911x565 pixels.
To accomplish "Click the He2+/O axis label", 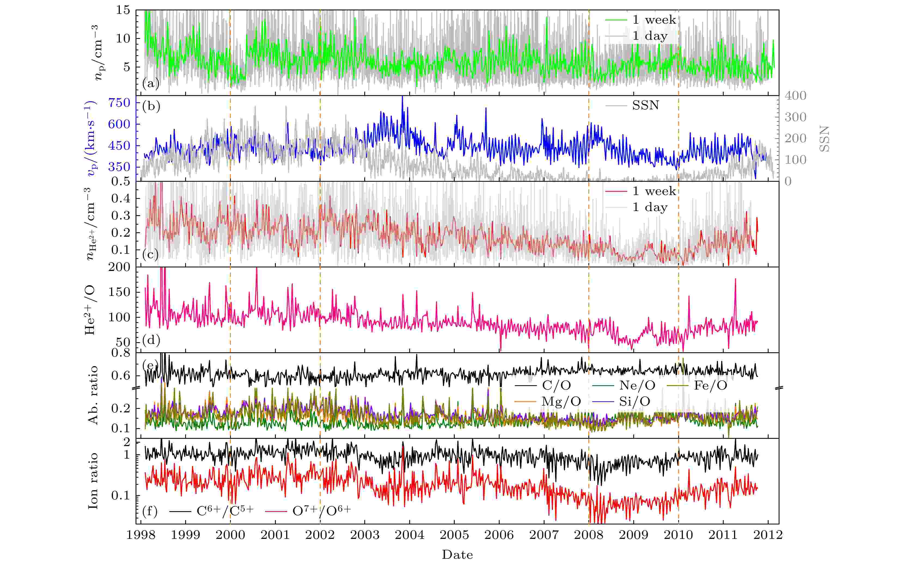I will click(90, 310).
